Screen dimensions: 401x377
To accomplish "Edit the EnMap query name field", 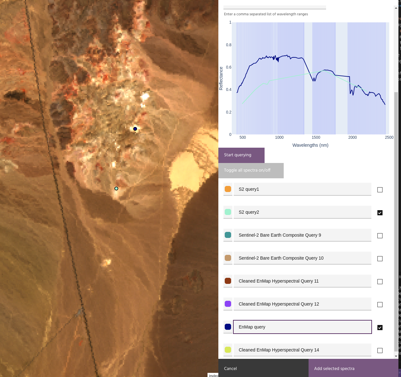I will [302, 327].
